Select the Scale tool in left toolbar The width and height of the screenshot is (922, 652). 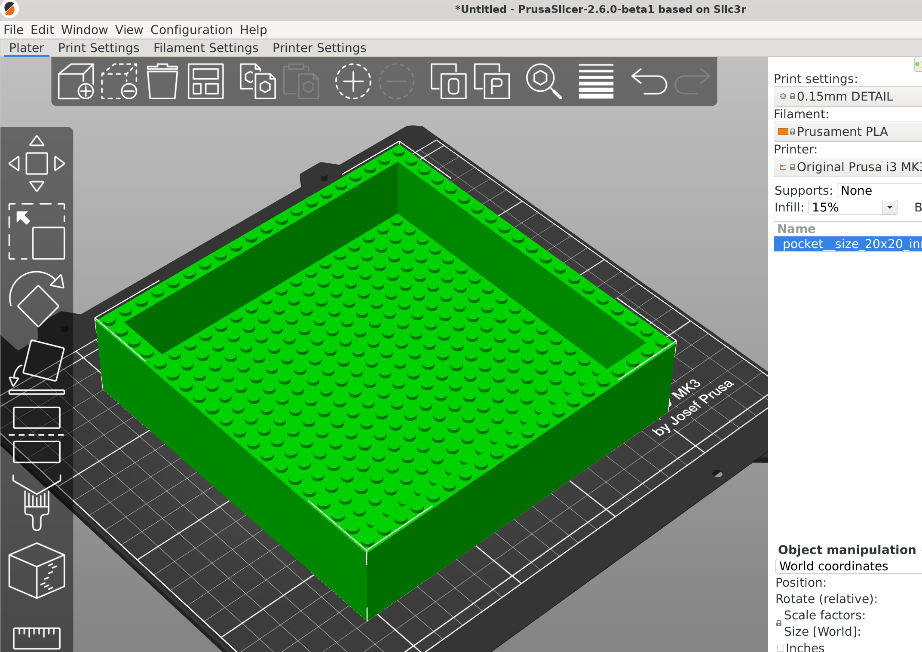pyautogui.click(x=37, y=232)
